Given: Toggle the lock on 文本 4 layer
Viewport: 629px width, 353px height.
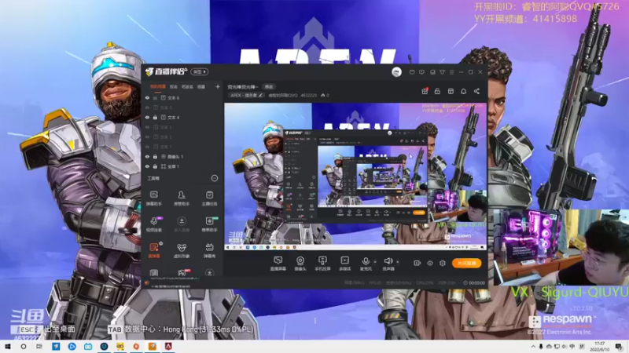Looking at the screenshot, I should (155, 117).
